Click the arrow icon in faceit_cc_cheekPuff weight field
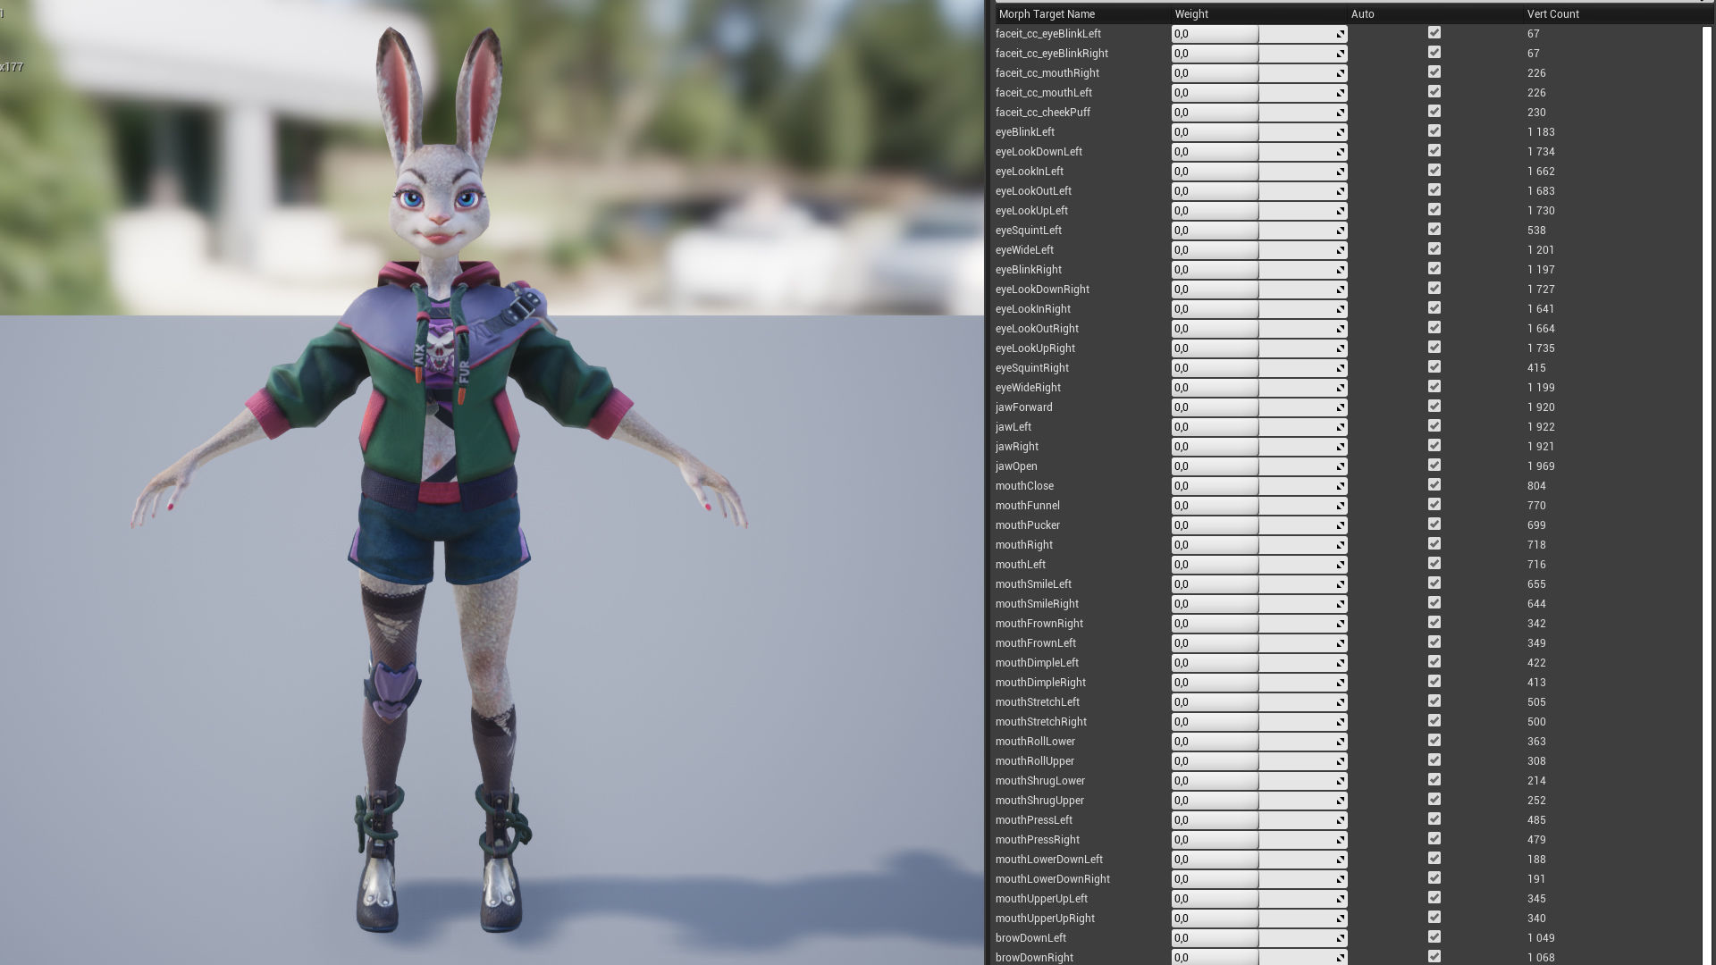This screenshot has width=1716, height=965. coord(1341,113)
